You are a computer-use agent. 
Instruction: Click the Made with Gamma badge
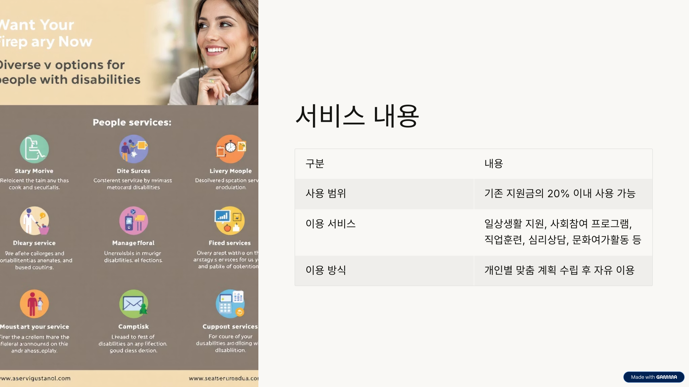point(654,377)
